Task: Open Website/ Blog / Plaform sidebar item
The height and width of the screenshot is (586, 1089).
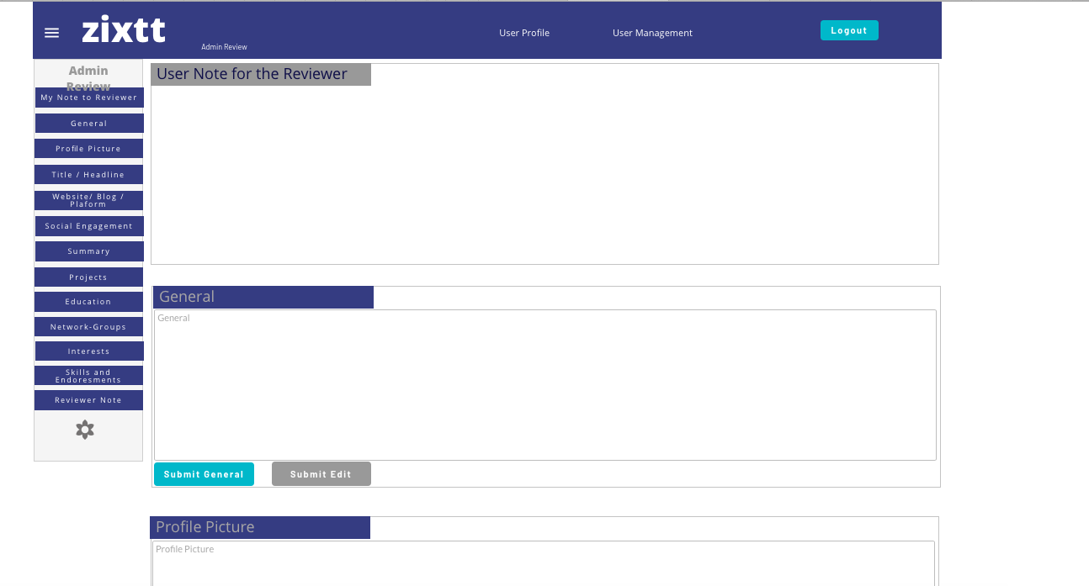Action: [88, 200]
